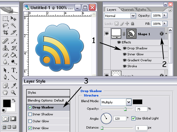Click lock position icon

coord(127,24)
